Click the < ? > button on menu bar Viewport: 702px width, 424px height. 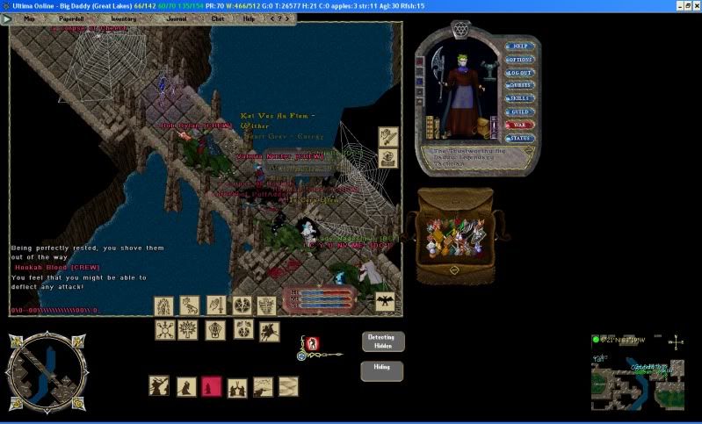(x=279, y=18)
